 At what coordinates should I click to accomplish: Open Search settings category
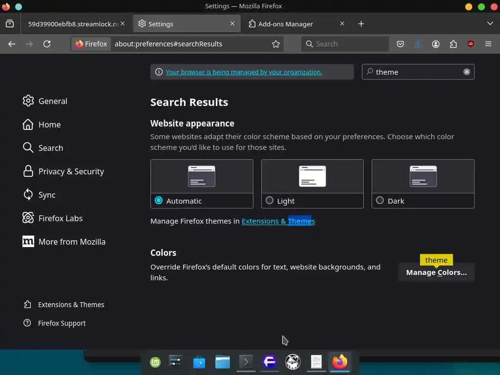click(x=43, y=148)
